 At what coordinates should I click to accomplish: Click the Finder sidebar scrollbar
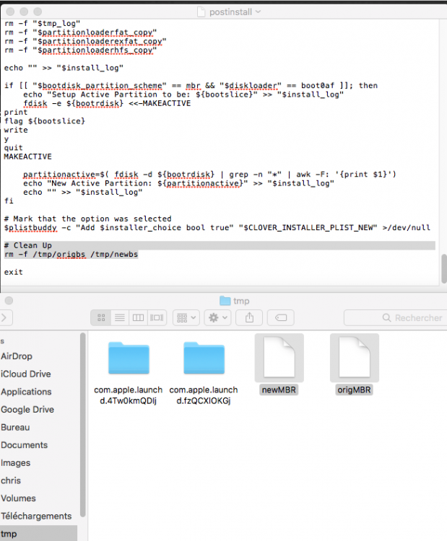(82, 424)
